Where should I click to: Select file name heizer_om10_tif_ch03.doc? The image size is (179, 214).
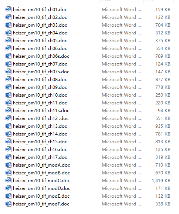[40, 25]
